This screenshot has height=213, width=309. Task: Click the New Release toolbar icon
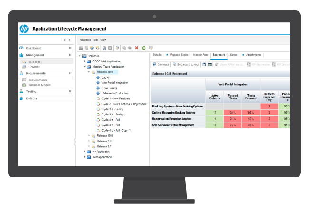[x=87, y=48]
